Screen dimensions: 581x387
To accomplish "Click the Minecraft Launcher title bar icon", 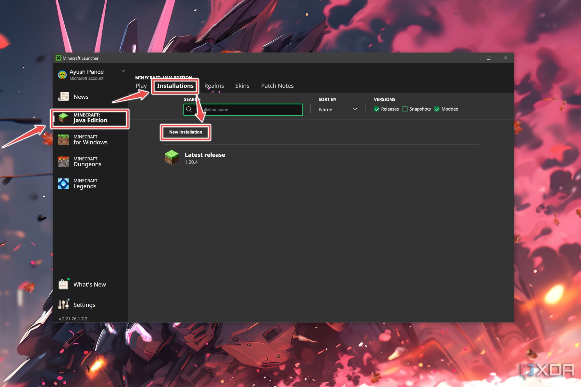I will coord(58,58).
